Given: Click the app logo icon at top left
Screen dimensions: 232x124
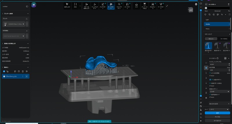Looking at the screenshot, I should [34, 5].
